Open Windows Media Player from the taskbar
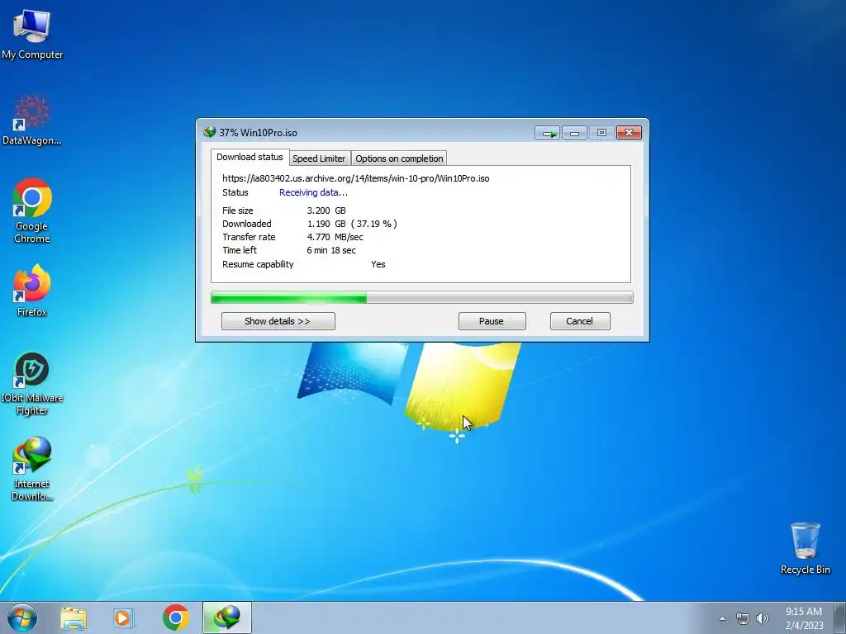The height and width of the screenshot is (634, 846). [124, 617]
